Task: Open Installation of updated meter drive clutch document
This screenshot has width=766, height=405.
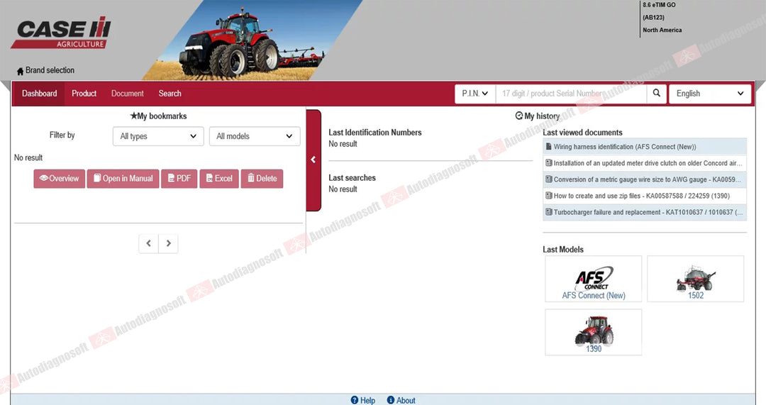Action: (x=645, y=163)
